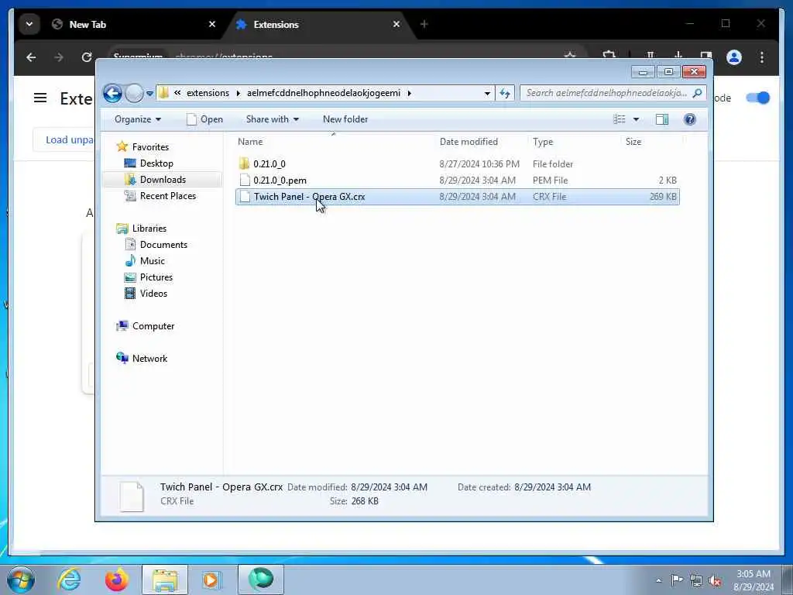Click the Explorer forward arrow button

pos(134,93)
